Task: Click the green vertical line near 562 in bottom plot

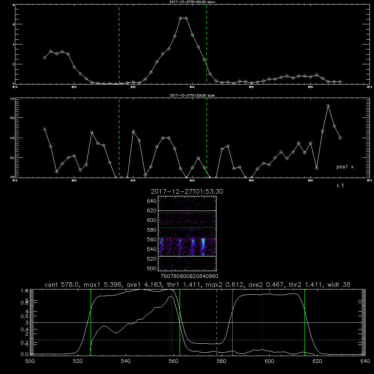Action: (x=180, y=322)
